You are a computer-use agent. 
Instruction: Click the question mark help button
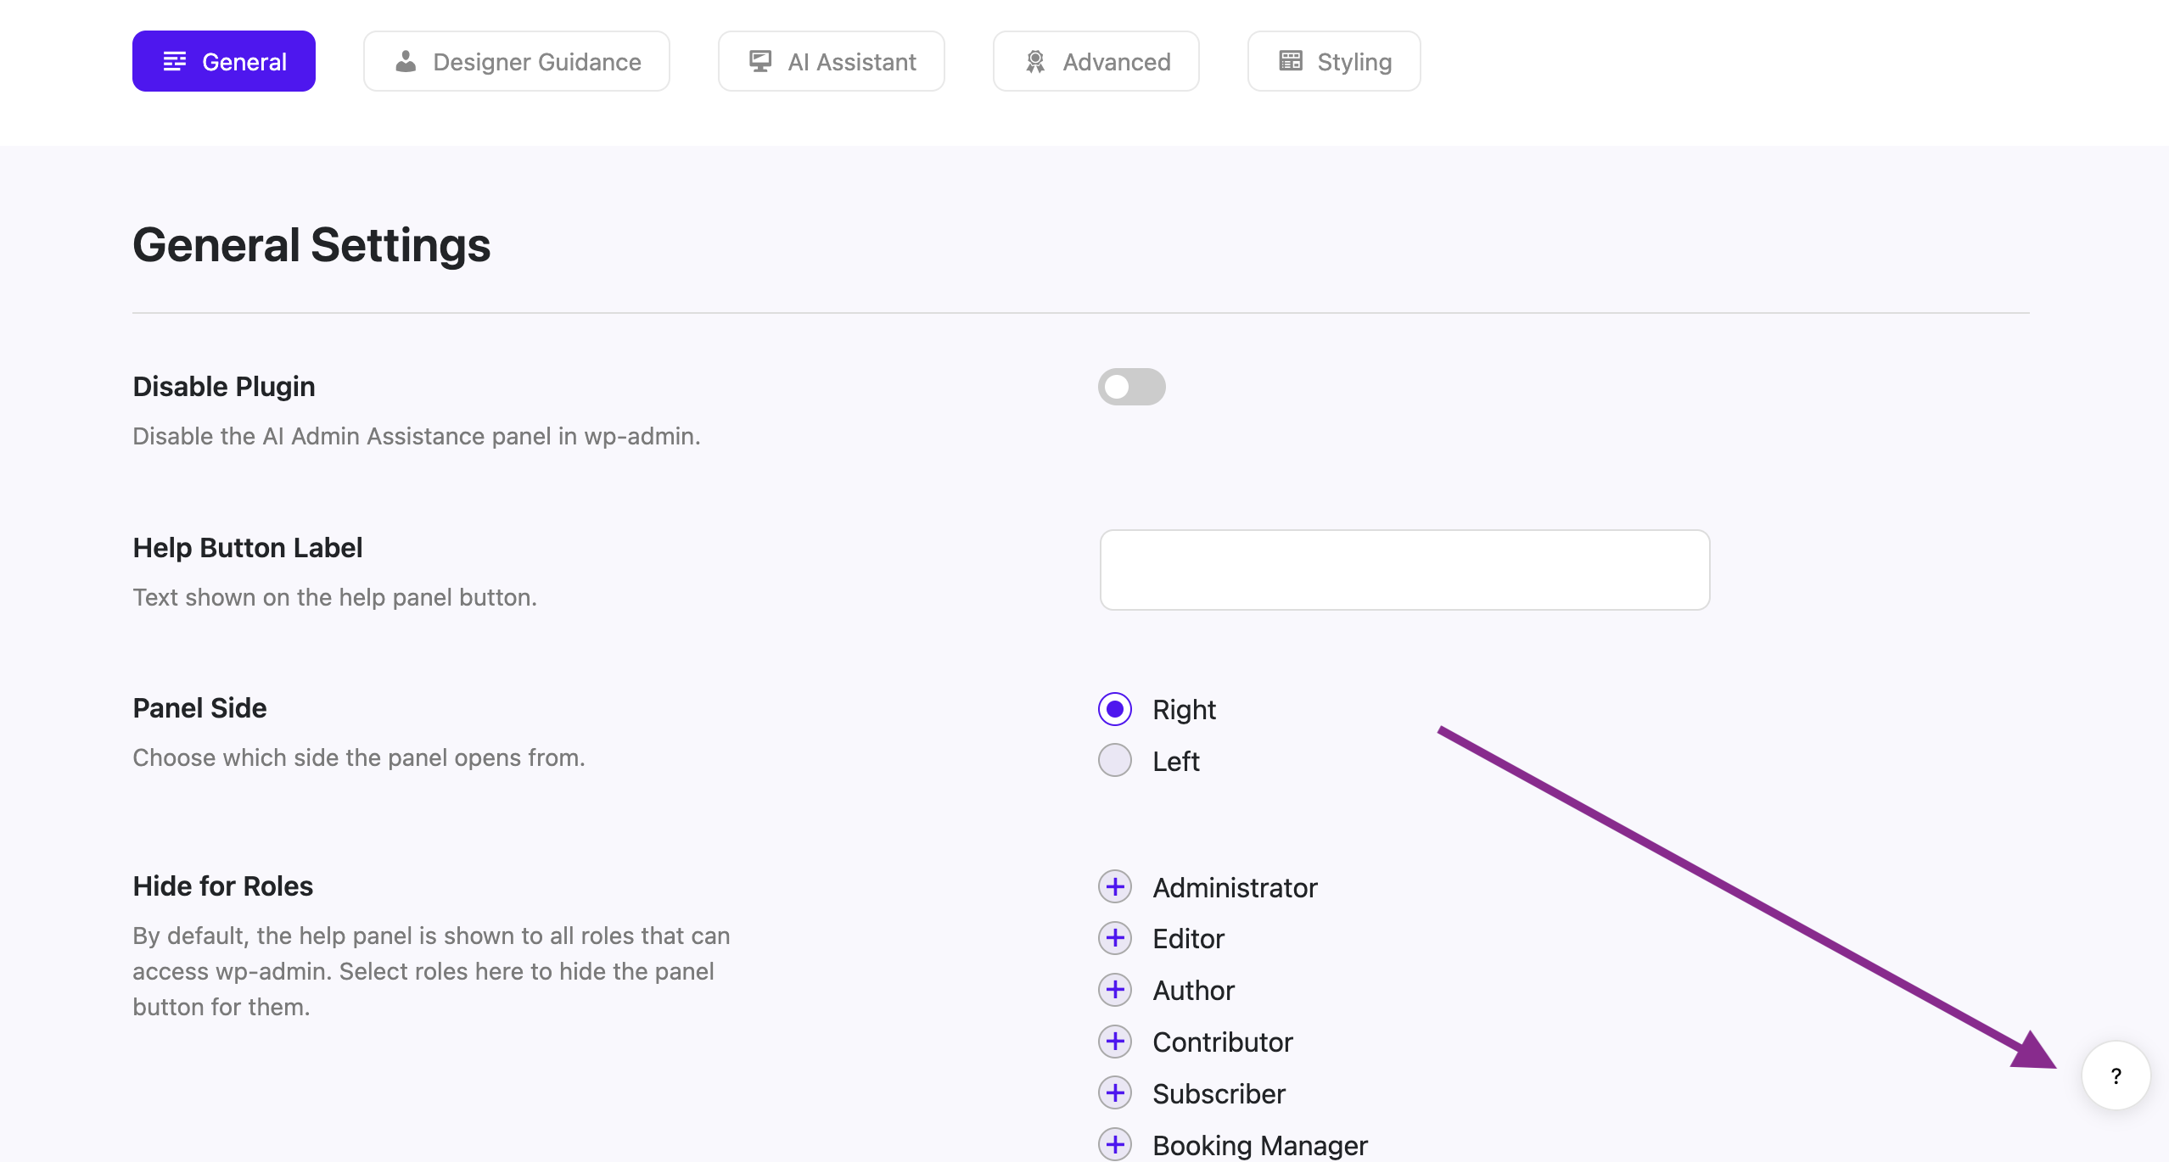click(2116, 1075)
